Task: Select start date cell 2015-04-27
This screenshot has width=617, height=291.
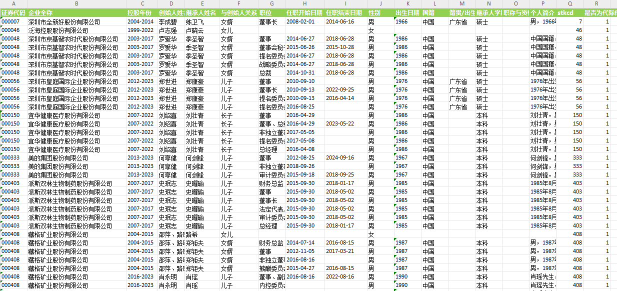Action: click(305, 268)
